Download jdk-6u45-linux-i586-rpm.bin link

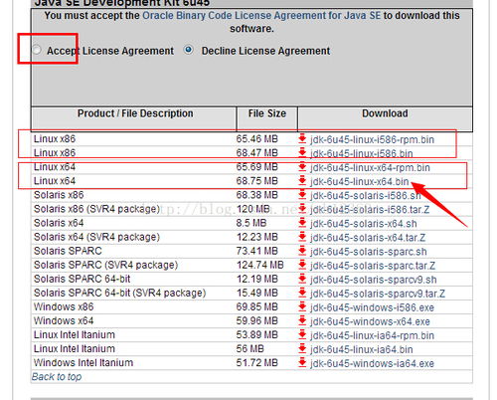coord(372,139)
